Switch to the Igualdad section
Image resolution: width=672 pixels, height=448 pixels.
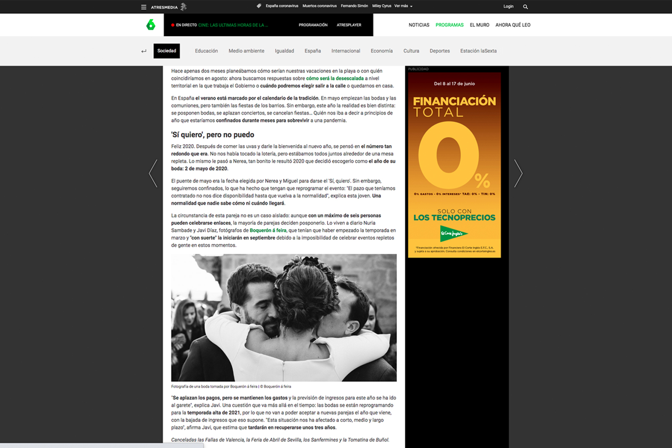coord(284,51)
